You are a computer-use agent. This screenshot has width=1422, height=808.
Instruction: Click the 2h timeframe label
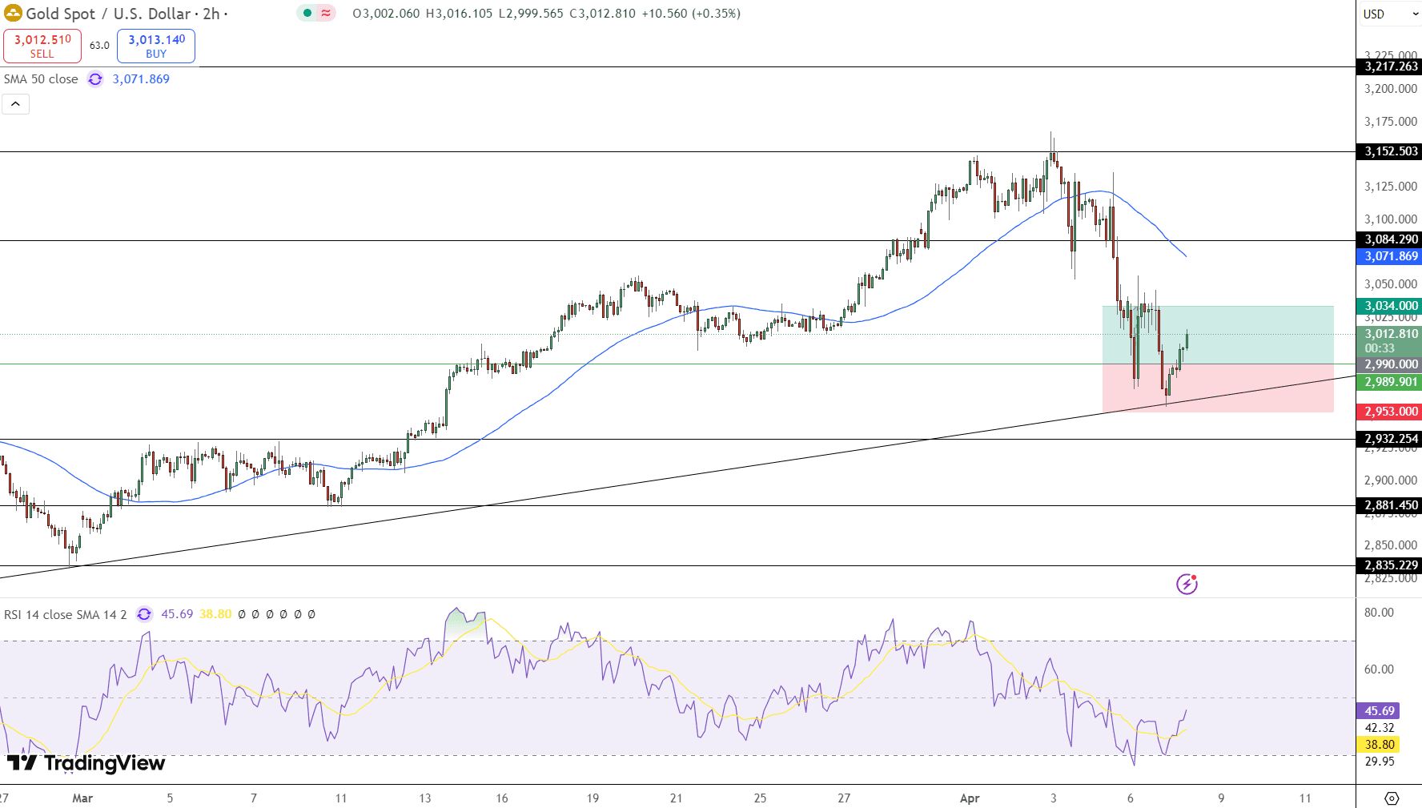(x=211, y=14)
